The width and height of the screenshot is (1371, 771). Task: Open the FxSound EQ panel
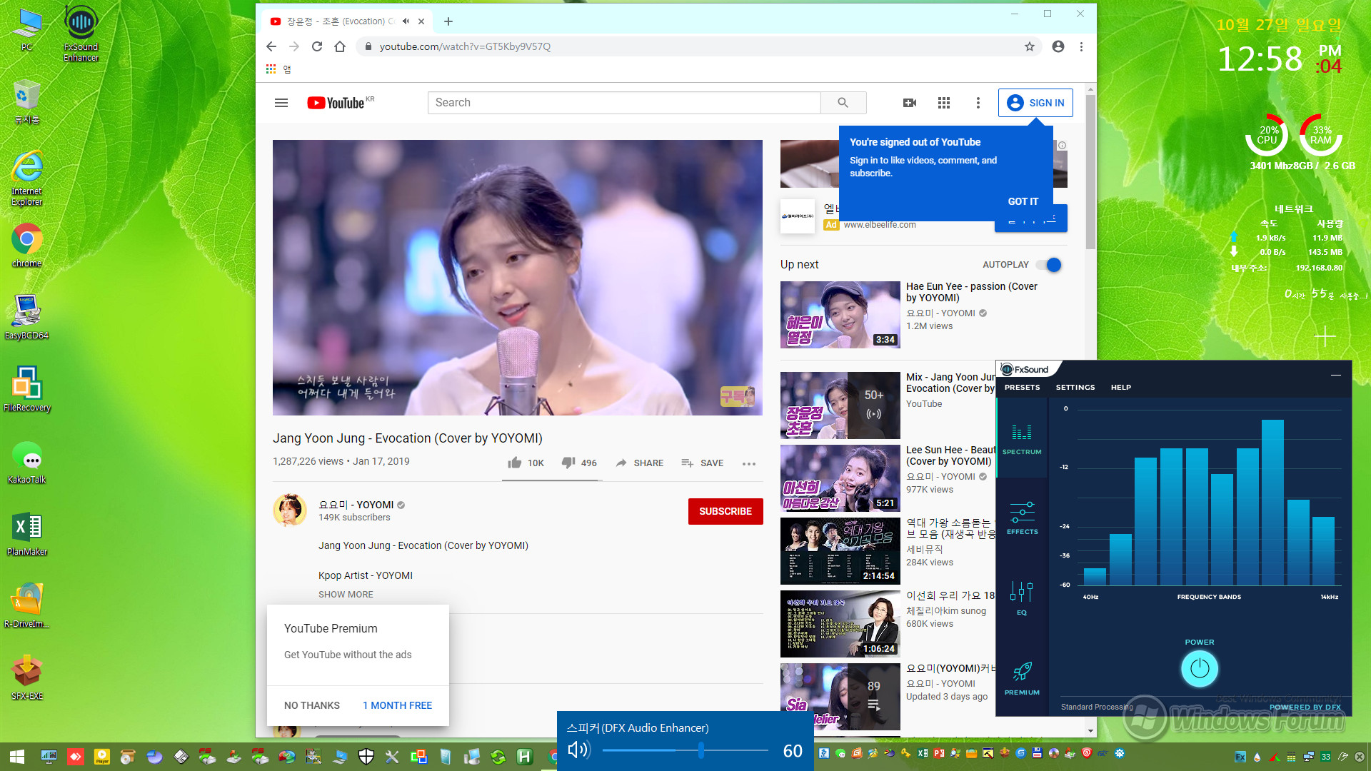click(x=1022, y=598)
